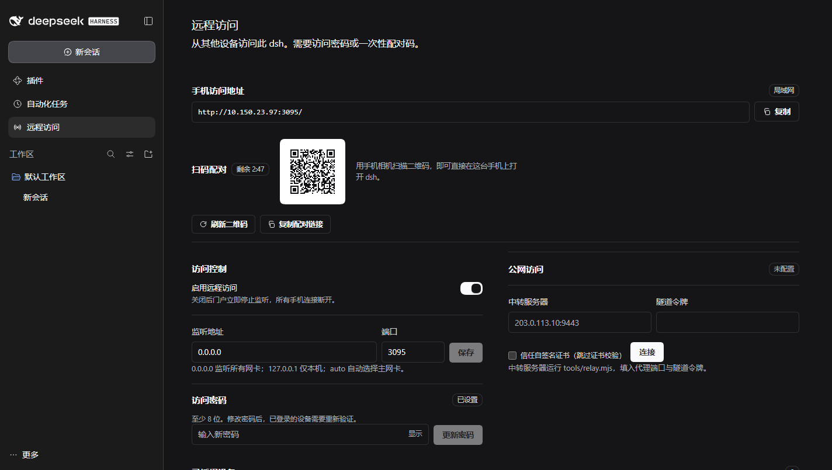The width and height of the screenshot is (832, 470).
Task: Click the 中转服务器 relay server field
Action: click(x=580, y=322)
